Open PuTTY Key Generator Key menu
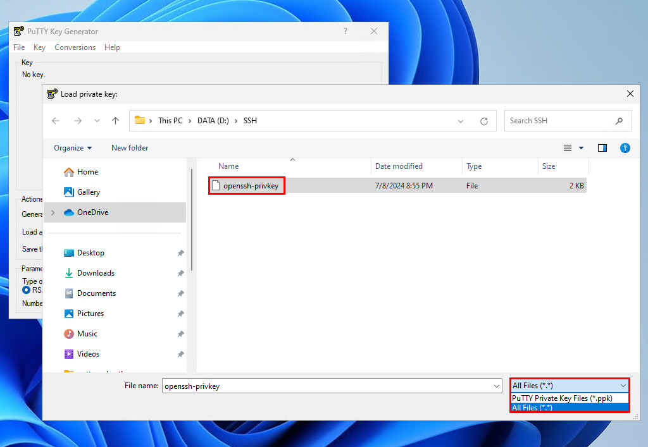The image size is (648, 447). pyautogui.click(x=39, y=47)
